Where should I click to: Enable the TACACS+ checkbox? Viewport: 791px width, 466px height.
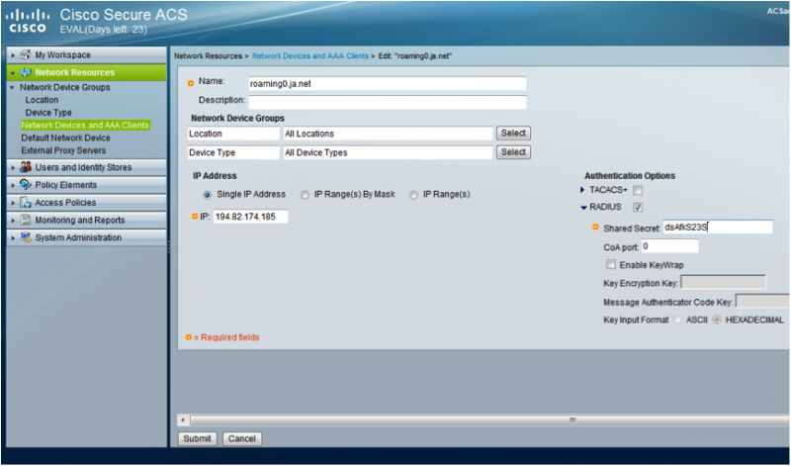point(638,190)
